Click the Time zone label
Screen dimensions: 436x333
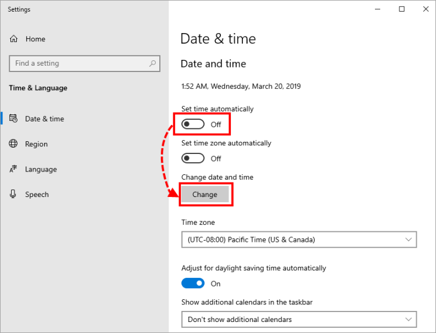pos(198,223)
